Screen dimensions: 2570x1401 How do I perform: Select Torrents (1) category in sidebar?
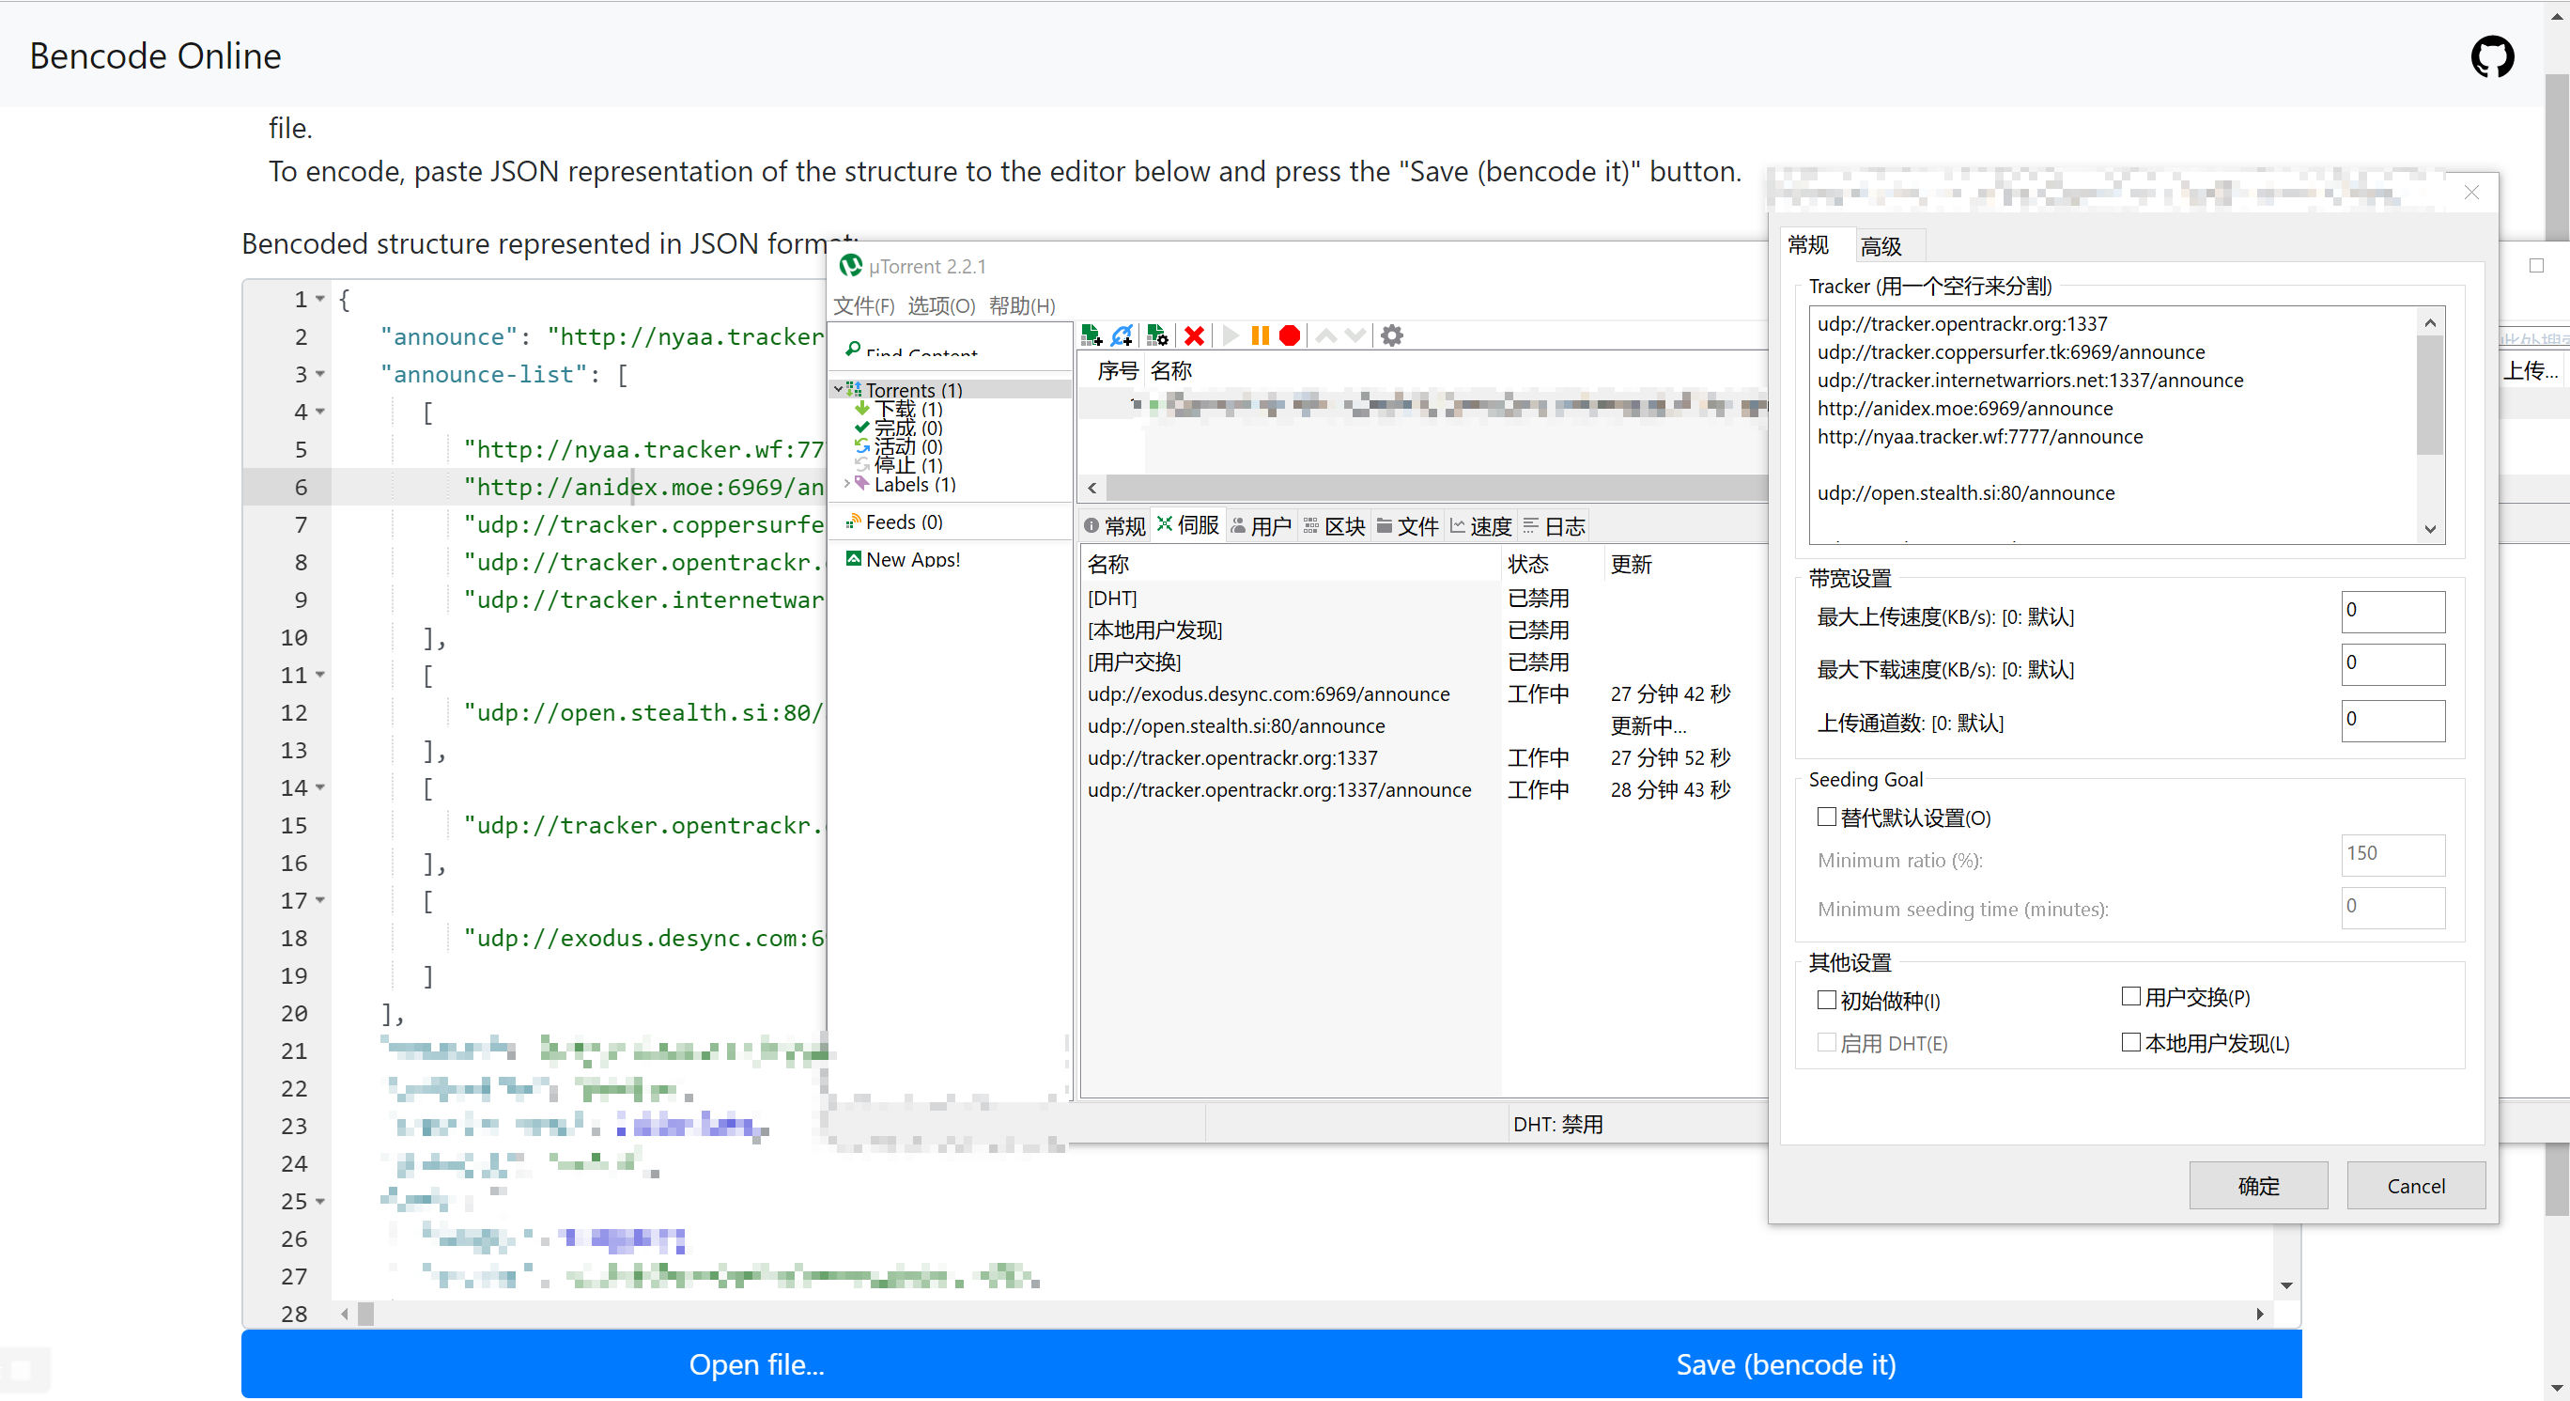(x=913, y=390)
